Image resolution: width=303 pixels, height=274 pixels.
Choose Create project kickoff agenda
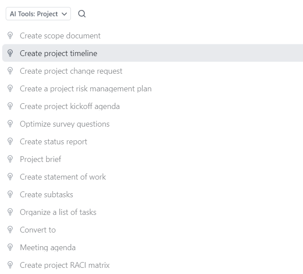70,106
